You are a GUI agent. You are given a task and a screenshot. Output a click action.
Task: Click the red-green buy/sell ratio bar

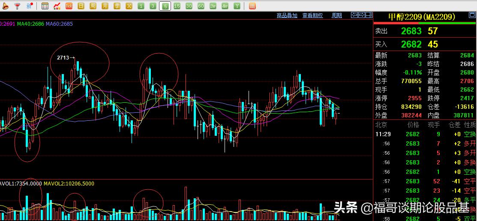(x=425, y=24)
